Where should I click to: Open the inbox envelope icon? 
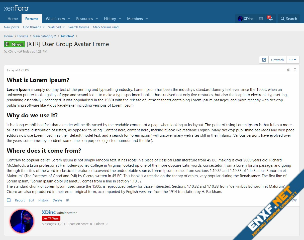point(261,19)
